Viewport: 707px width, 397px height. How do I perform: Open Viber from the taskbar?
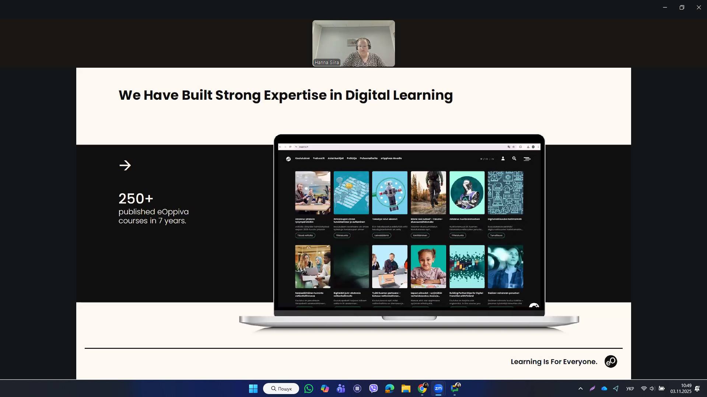tap(373, 389)
